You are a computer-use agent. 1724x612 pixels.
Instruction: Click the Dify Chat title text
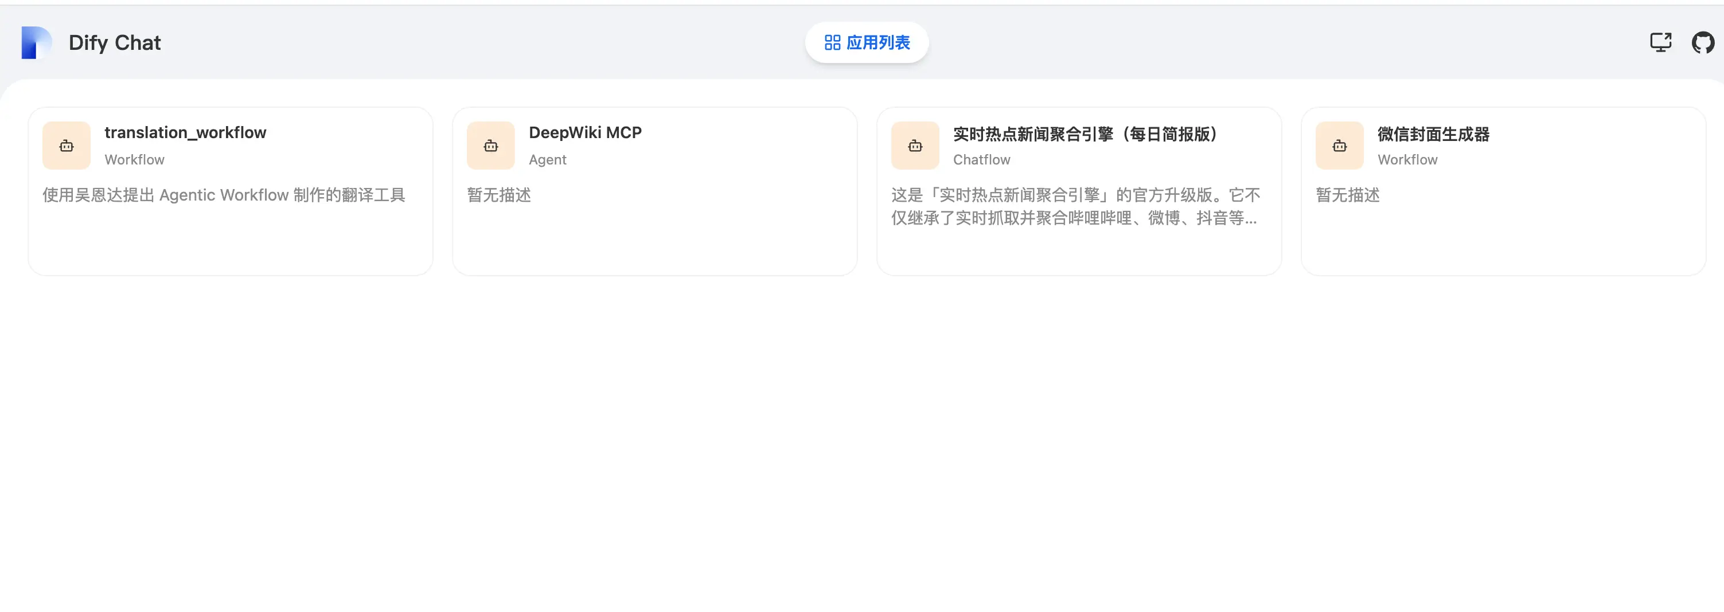(x=114, y=42)
